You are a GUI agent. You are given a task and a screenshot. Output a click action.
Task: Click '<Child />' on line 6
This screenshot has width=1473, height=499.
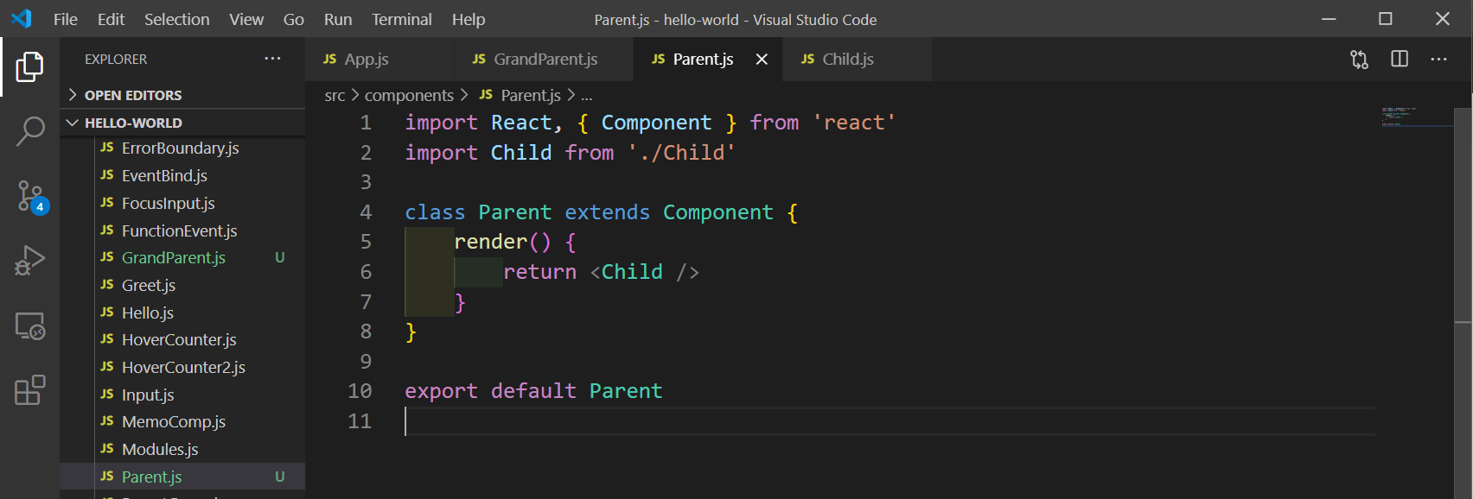[x=645, y=272]
